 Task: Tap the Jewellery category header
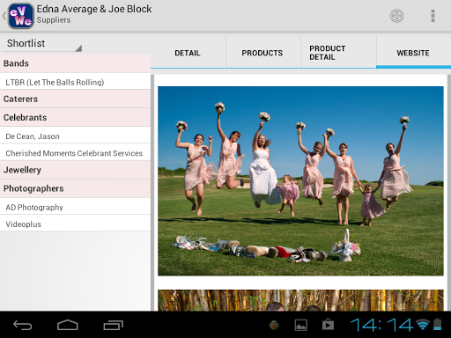pyautogui.click(x=75, y=170)
